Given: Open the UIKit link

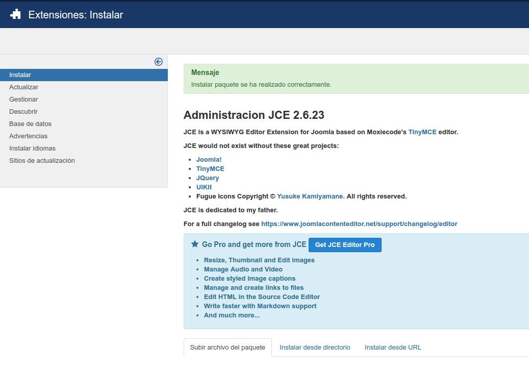Looking at the screenshot, I should click(204, 187).
